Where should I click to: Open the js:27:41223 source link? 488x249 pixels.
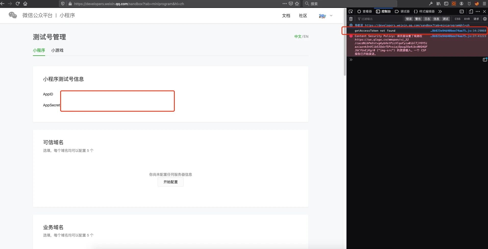458,36
